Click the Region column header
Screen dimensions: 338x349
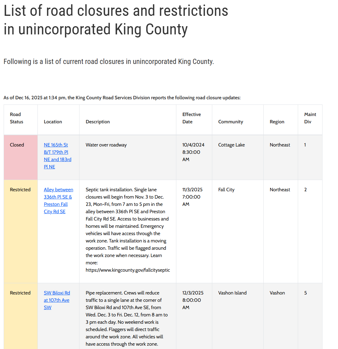tap(277, 122)
